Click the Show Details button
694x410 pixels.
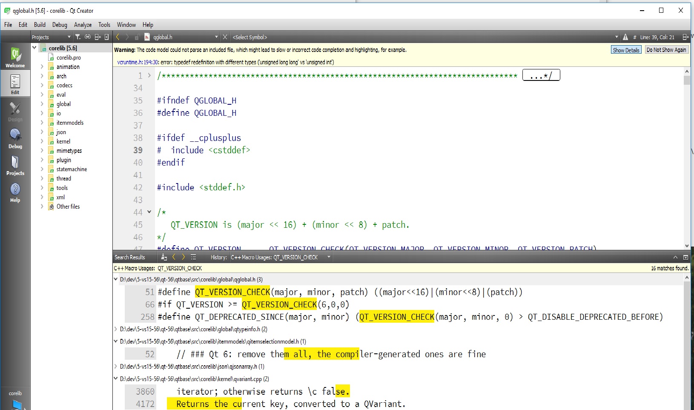pos(626,50)
